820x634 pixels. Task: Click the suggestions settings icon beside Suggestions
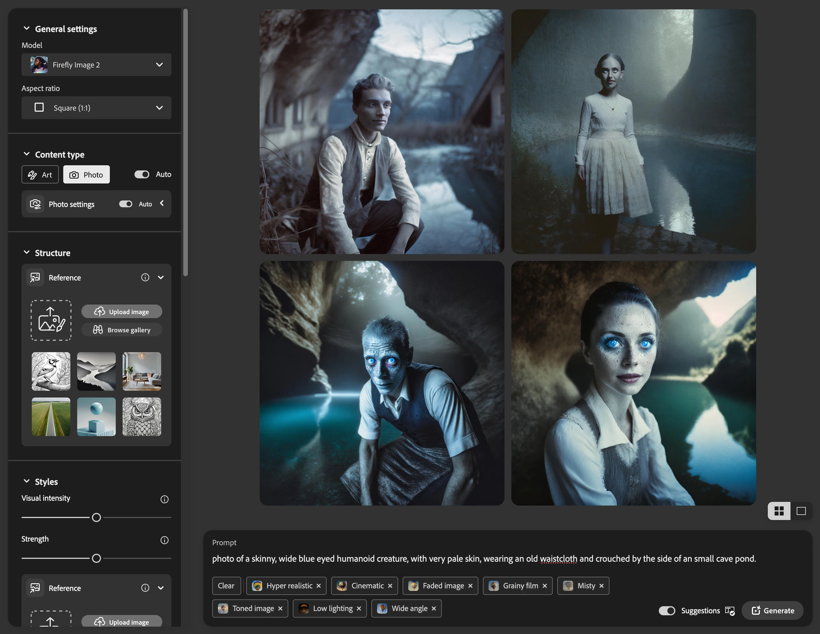pos(730,611)
